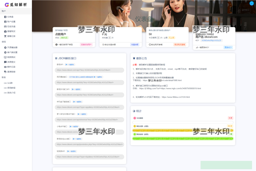256x171 pixels.
Task: Click the arrow icon beside QQ群
Action: click(x=5, y=83)
